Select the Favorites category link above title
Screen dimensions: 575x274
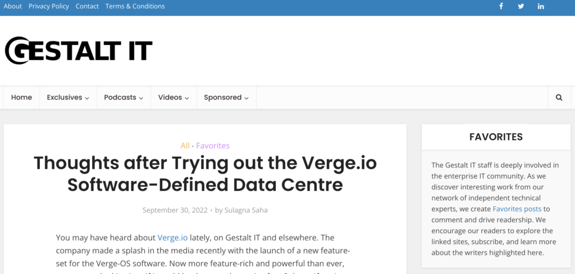coord(213,145)
